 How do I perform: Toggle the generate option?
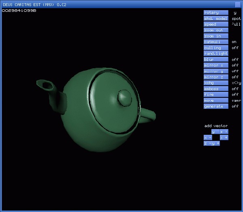215,106
